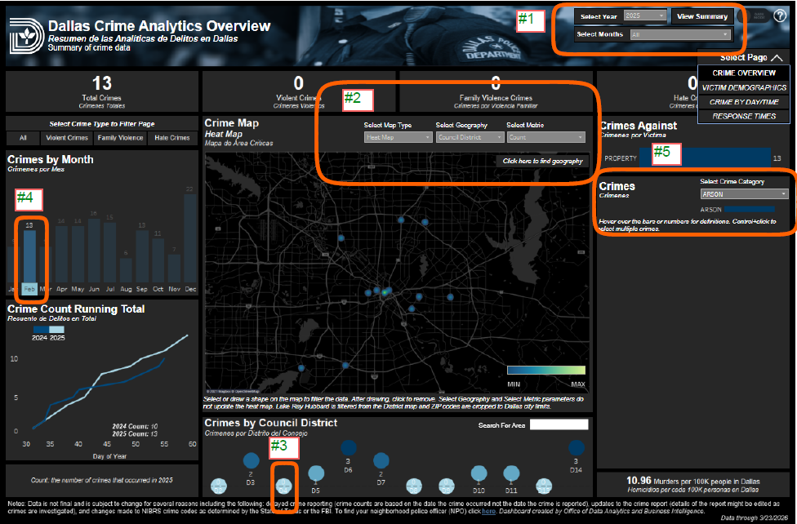This screenshot has width=797, height=524.
Task: Go to Victim Demographics page
Action: [744, 87]
